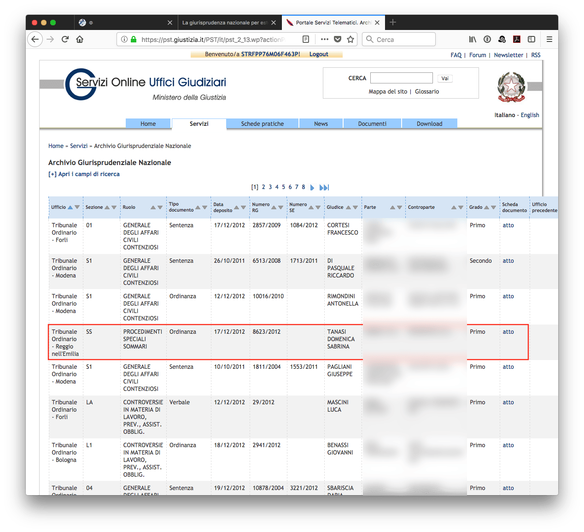Click the Servizi Online Uffici Giudiziari logo
This screenshot has height=532, width=584.
point(146,84)
